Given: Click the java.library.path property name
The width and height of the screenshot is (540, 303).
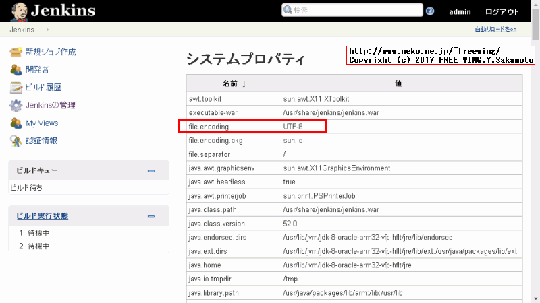Looking at the screenshot, I should (x=213, y=293).
